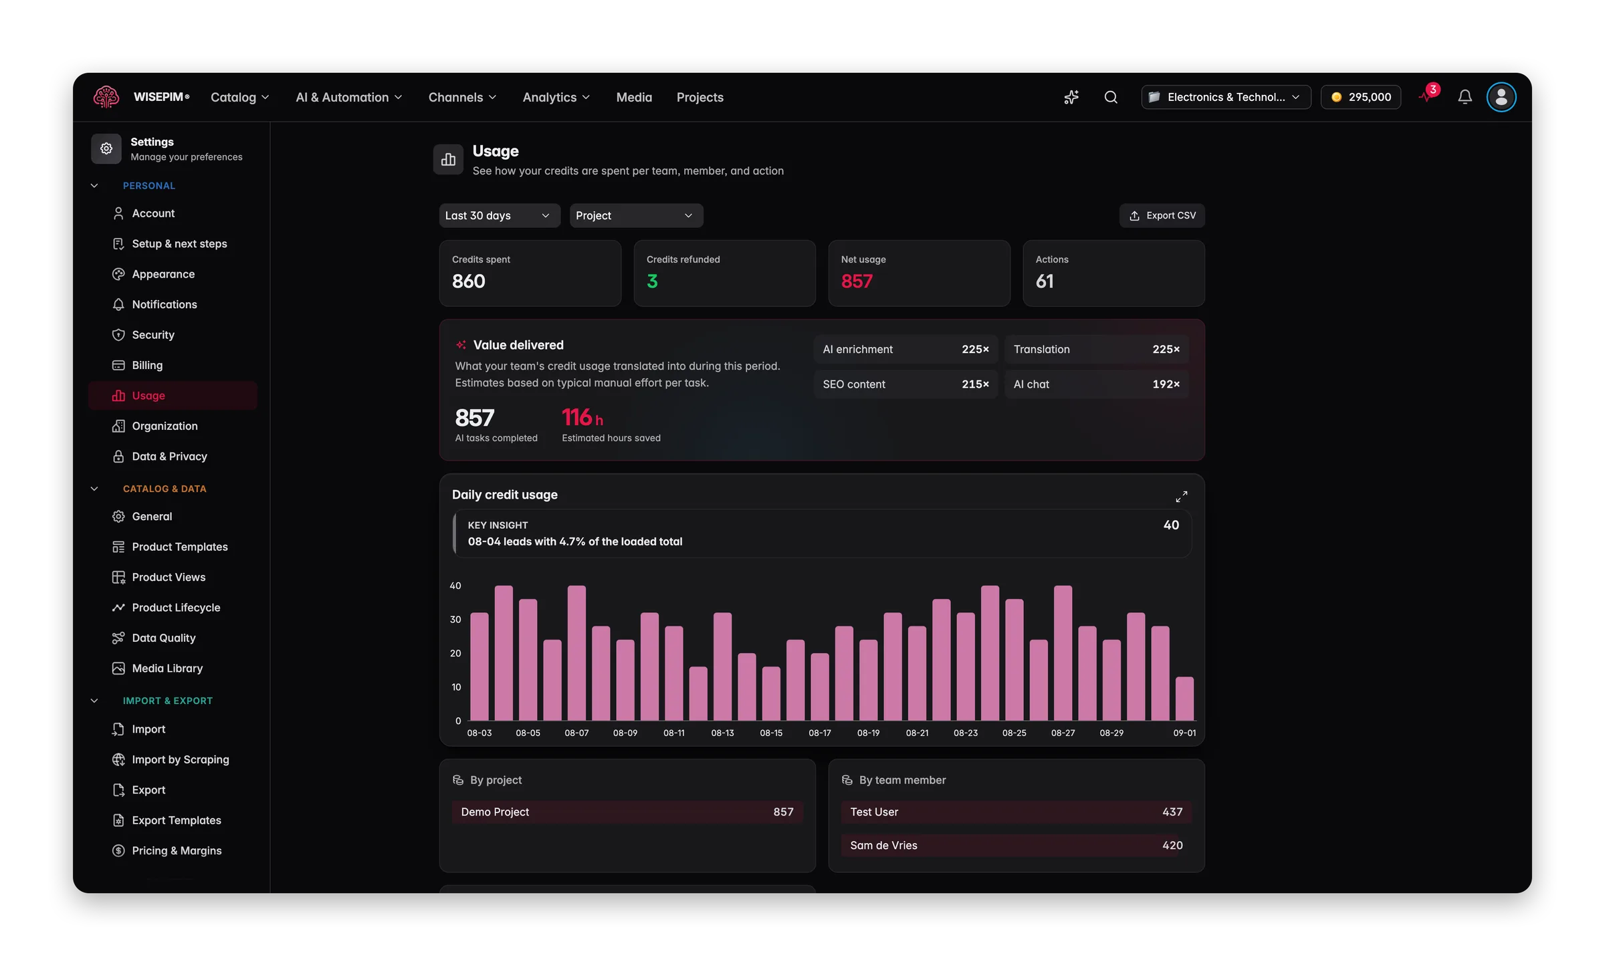Click the Settings gear icon in sidebar header

tap(106, 148)
